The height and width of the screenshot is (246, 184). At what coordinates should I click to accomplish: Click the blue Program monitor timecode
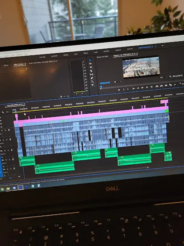(105, 83)
